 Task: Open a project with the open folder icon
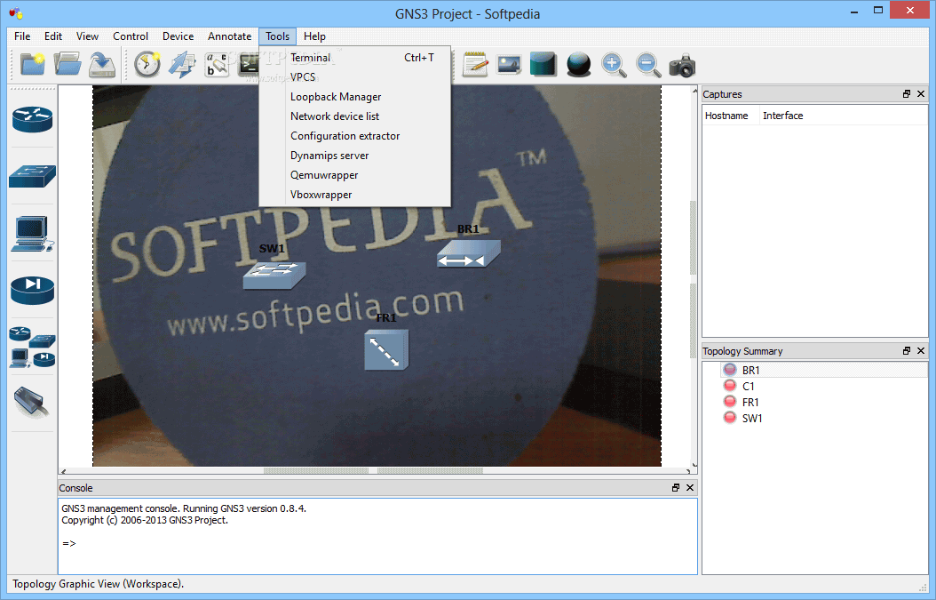coord(67,65)
